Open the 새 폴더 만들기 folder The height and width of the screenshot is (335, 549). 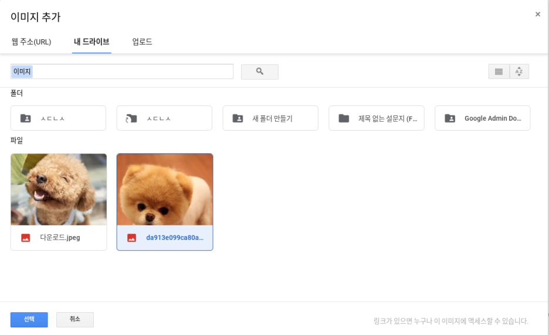click(x=270, y=118)
